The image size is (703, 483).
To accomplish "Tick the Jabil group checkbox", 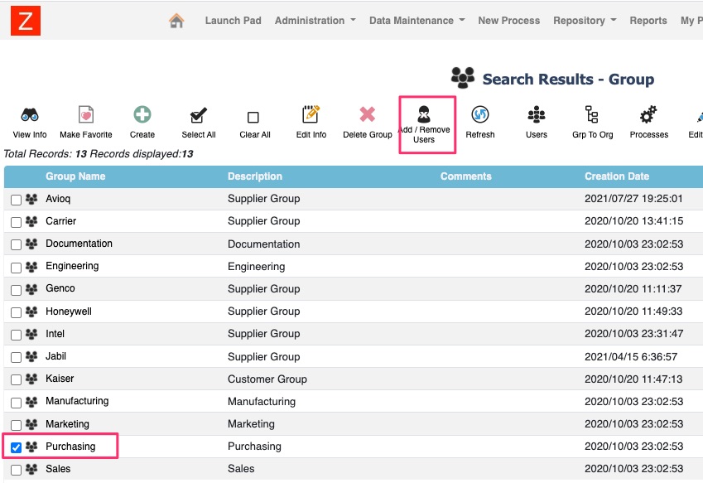I will click(16, 357).
